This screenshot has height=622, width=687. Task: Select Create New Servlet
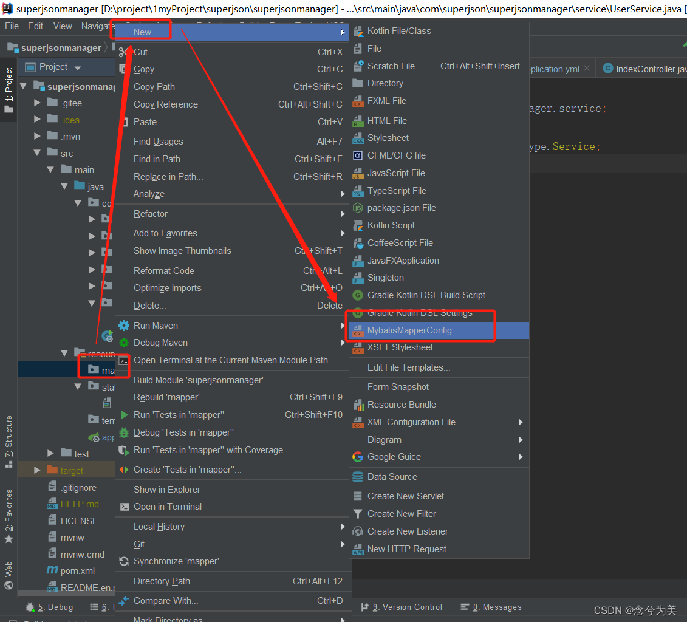click(x=439, y=496)
